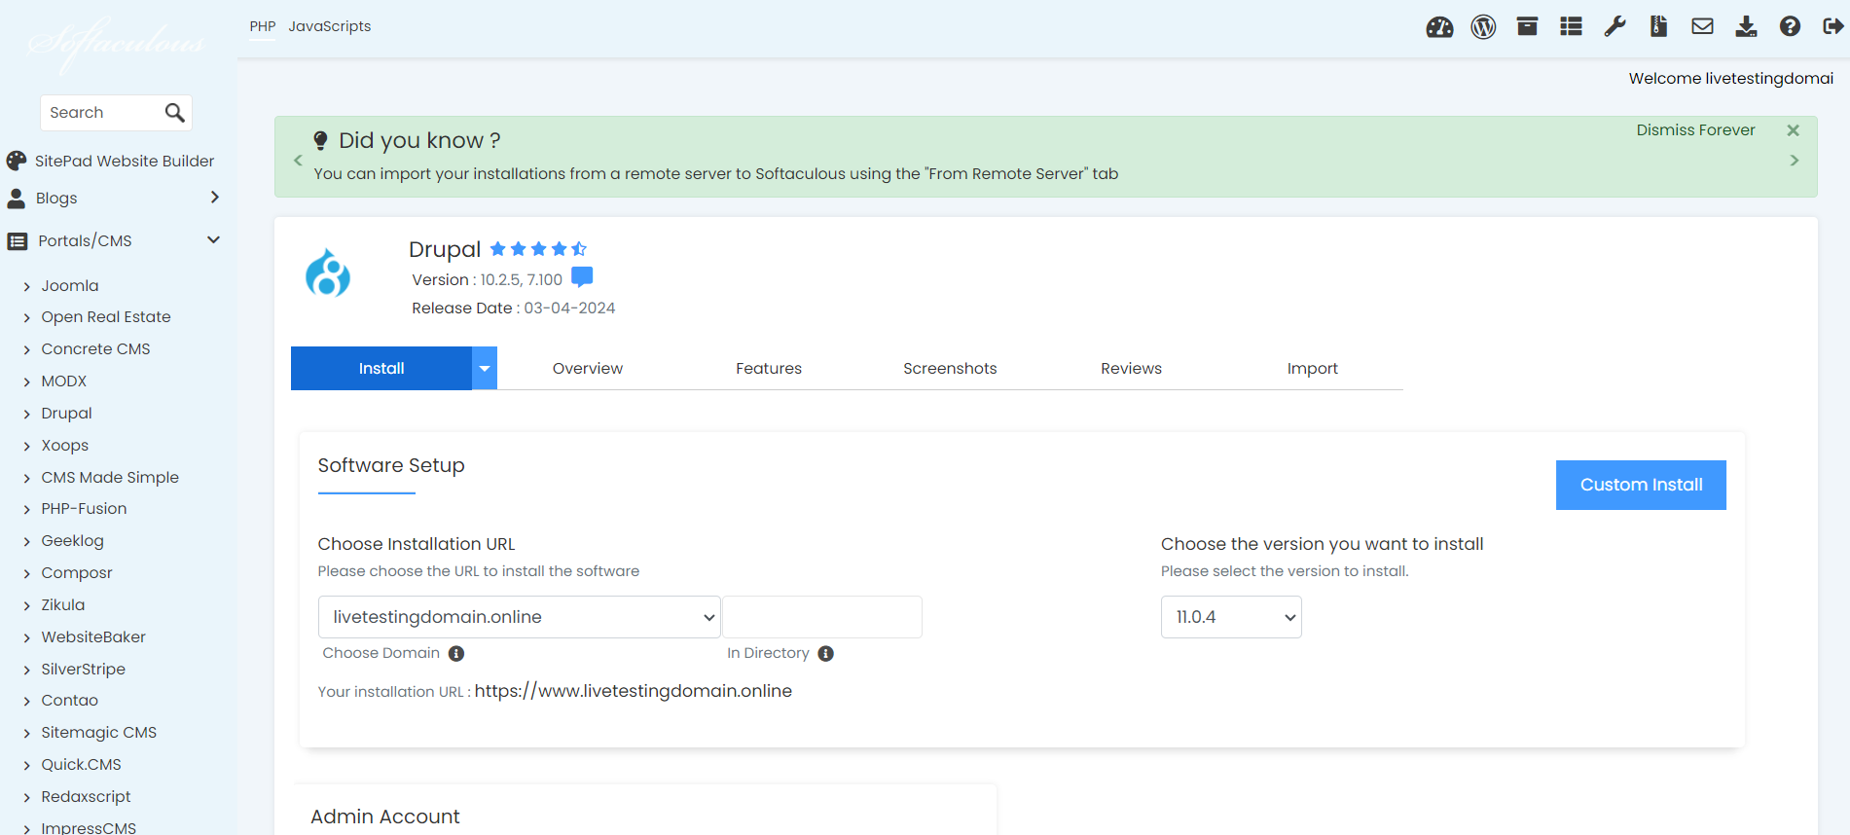
Task: Click the SitePad palette icon
Action: coord(17,161)
